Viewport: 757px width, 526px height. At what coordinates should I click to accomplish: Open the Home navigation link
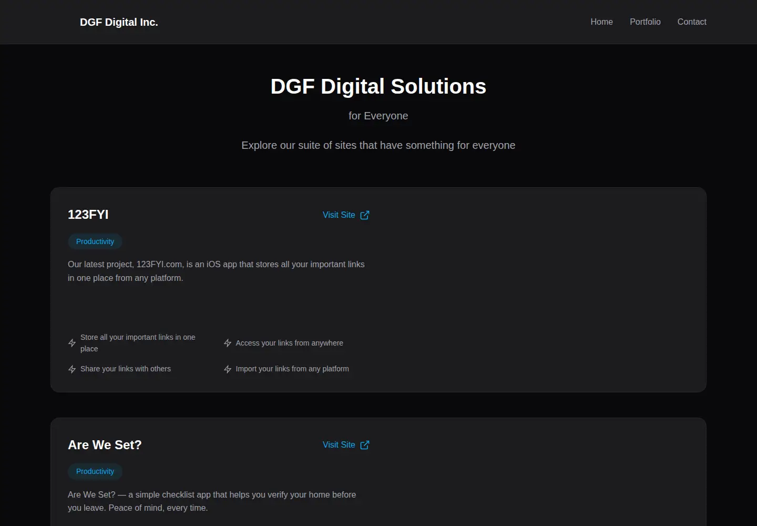coord(601,22)
